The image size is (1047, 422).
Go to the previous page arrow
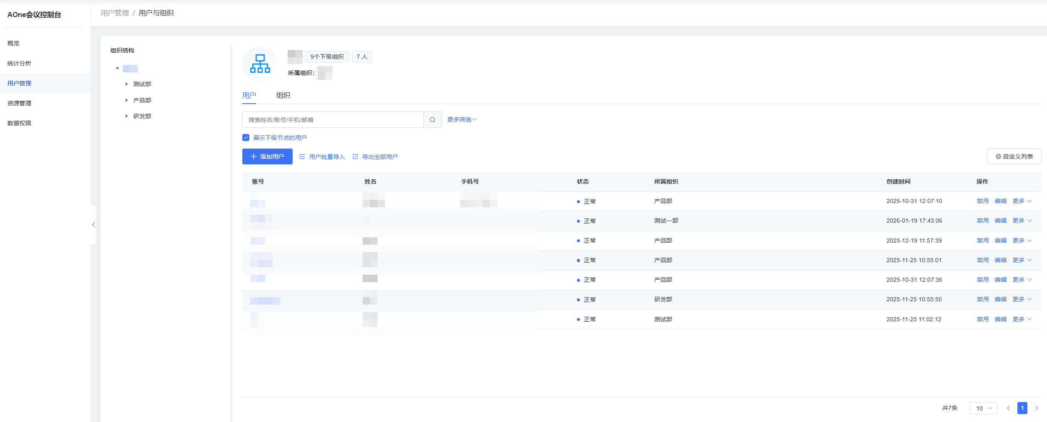click(x=1008, y=408)
